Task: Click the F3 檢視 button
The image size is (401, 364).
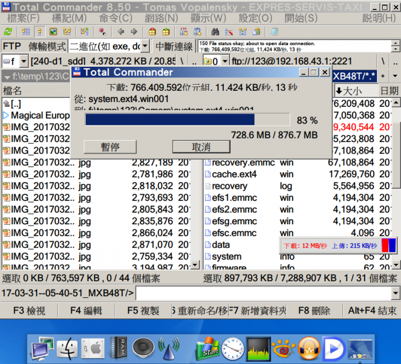Action: pyautogui.click(x=29, y=311)
